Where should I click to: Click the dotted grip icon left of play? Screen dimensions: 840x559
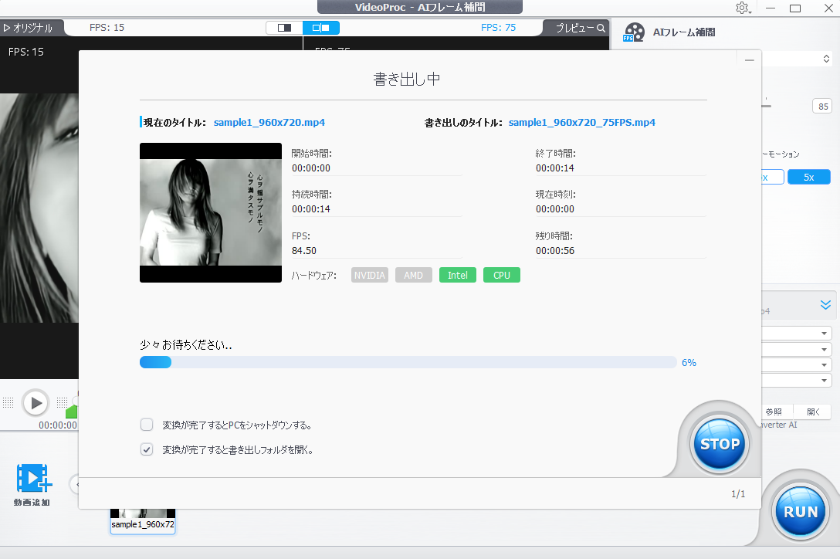tap(8, 402)
